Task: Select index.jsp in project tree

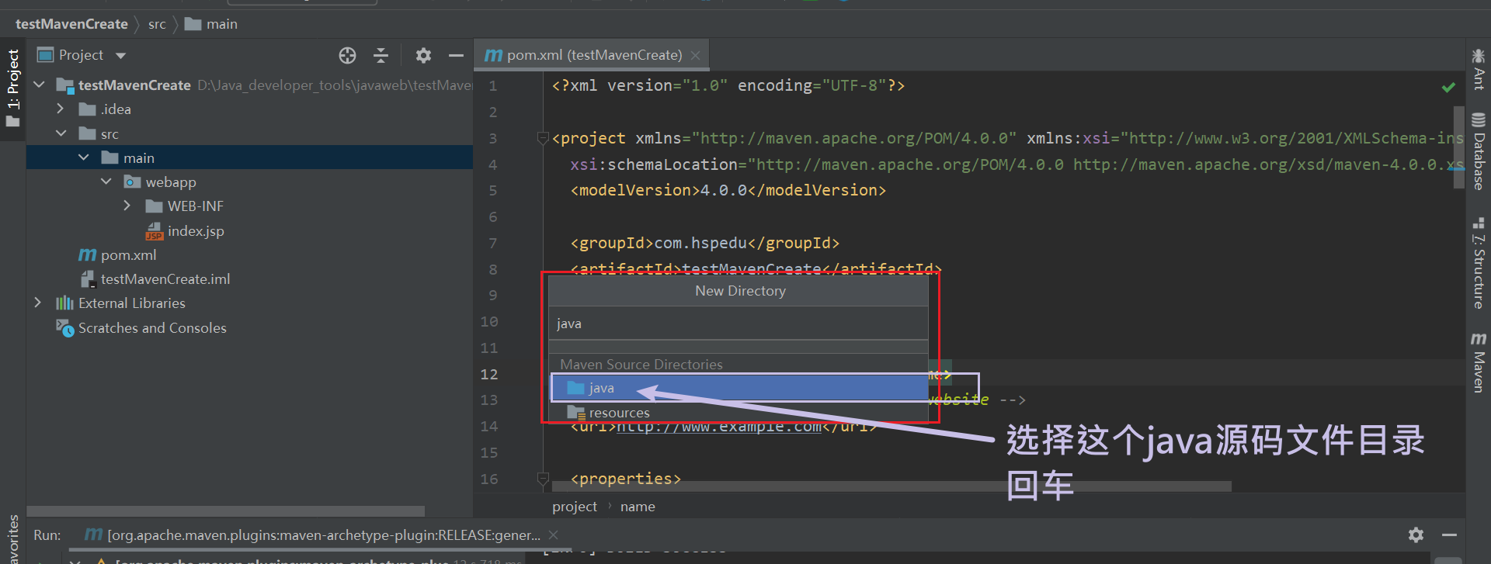Action: pyautogui.click(x=195, y=230)
